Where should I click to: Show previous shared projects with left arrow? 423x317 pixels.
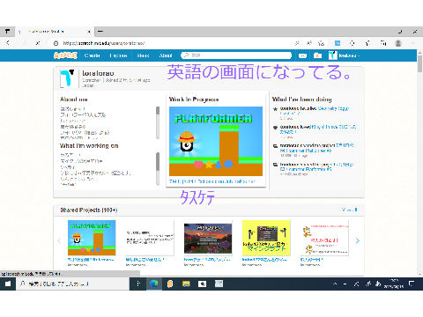pyautogui.click(x=59, y=240)
